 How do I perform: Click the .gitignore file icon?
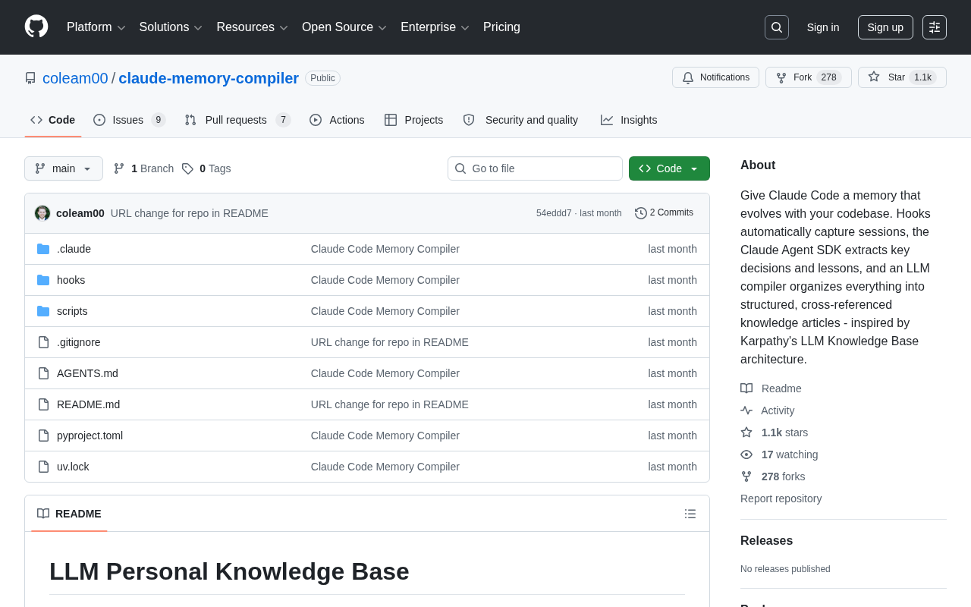(43, 342)
